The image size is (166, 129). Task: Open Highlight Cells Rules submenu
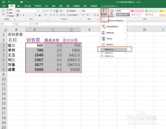114,21
